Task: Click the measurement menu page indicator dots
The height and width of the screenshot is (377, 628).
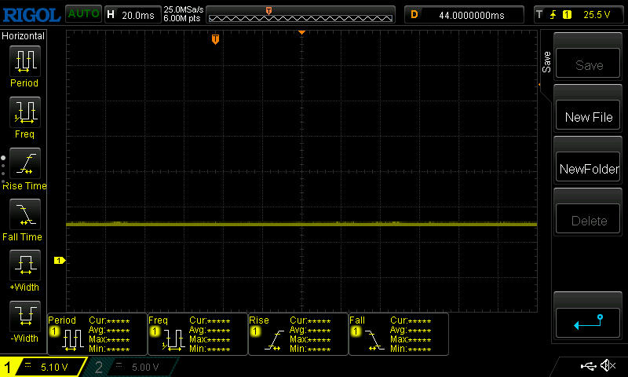Action: coord(3,170)
